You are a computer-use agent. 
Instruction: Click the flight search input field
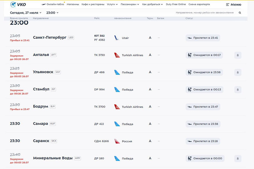[x=204, y=13]
